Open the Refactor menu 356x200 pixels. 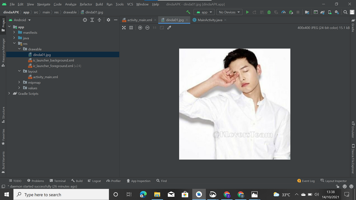click(86, 4)
